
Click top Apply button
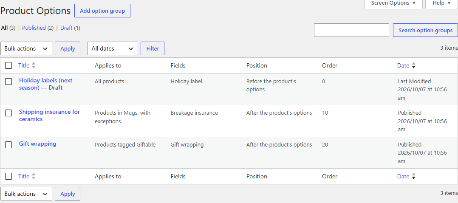[x=68, y=48]
